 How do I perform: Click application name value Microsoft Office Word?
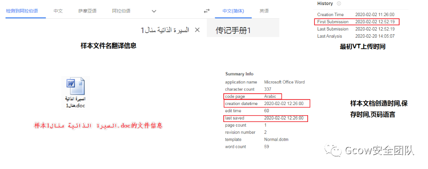[x=284, y=82]
